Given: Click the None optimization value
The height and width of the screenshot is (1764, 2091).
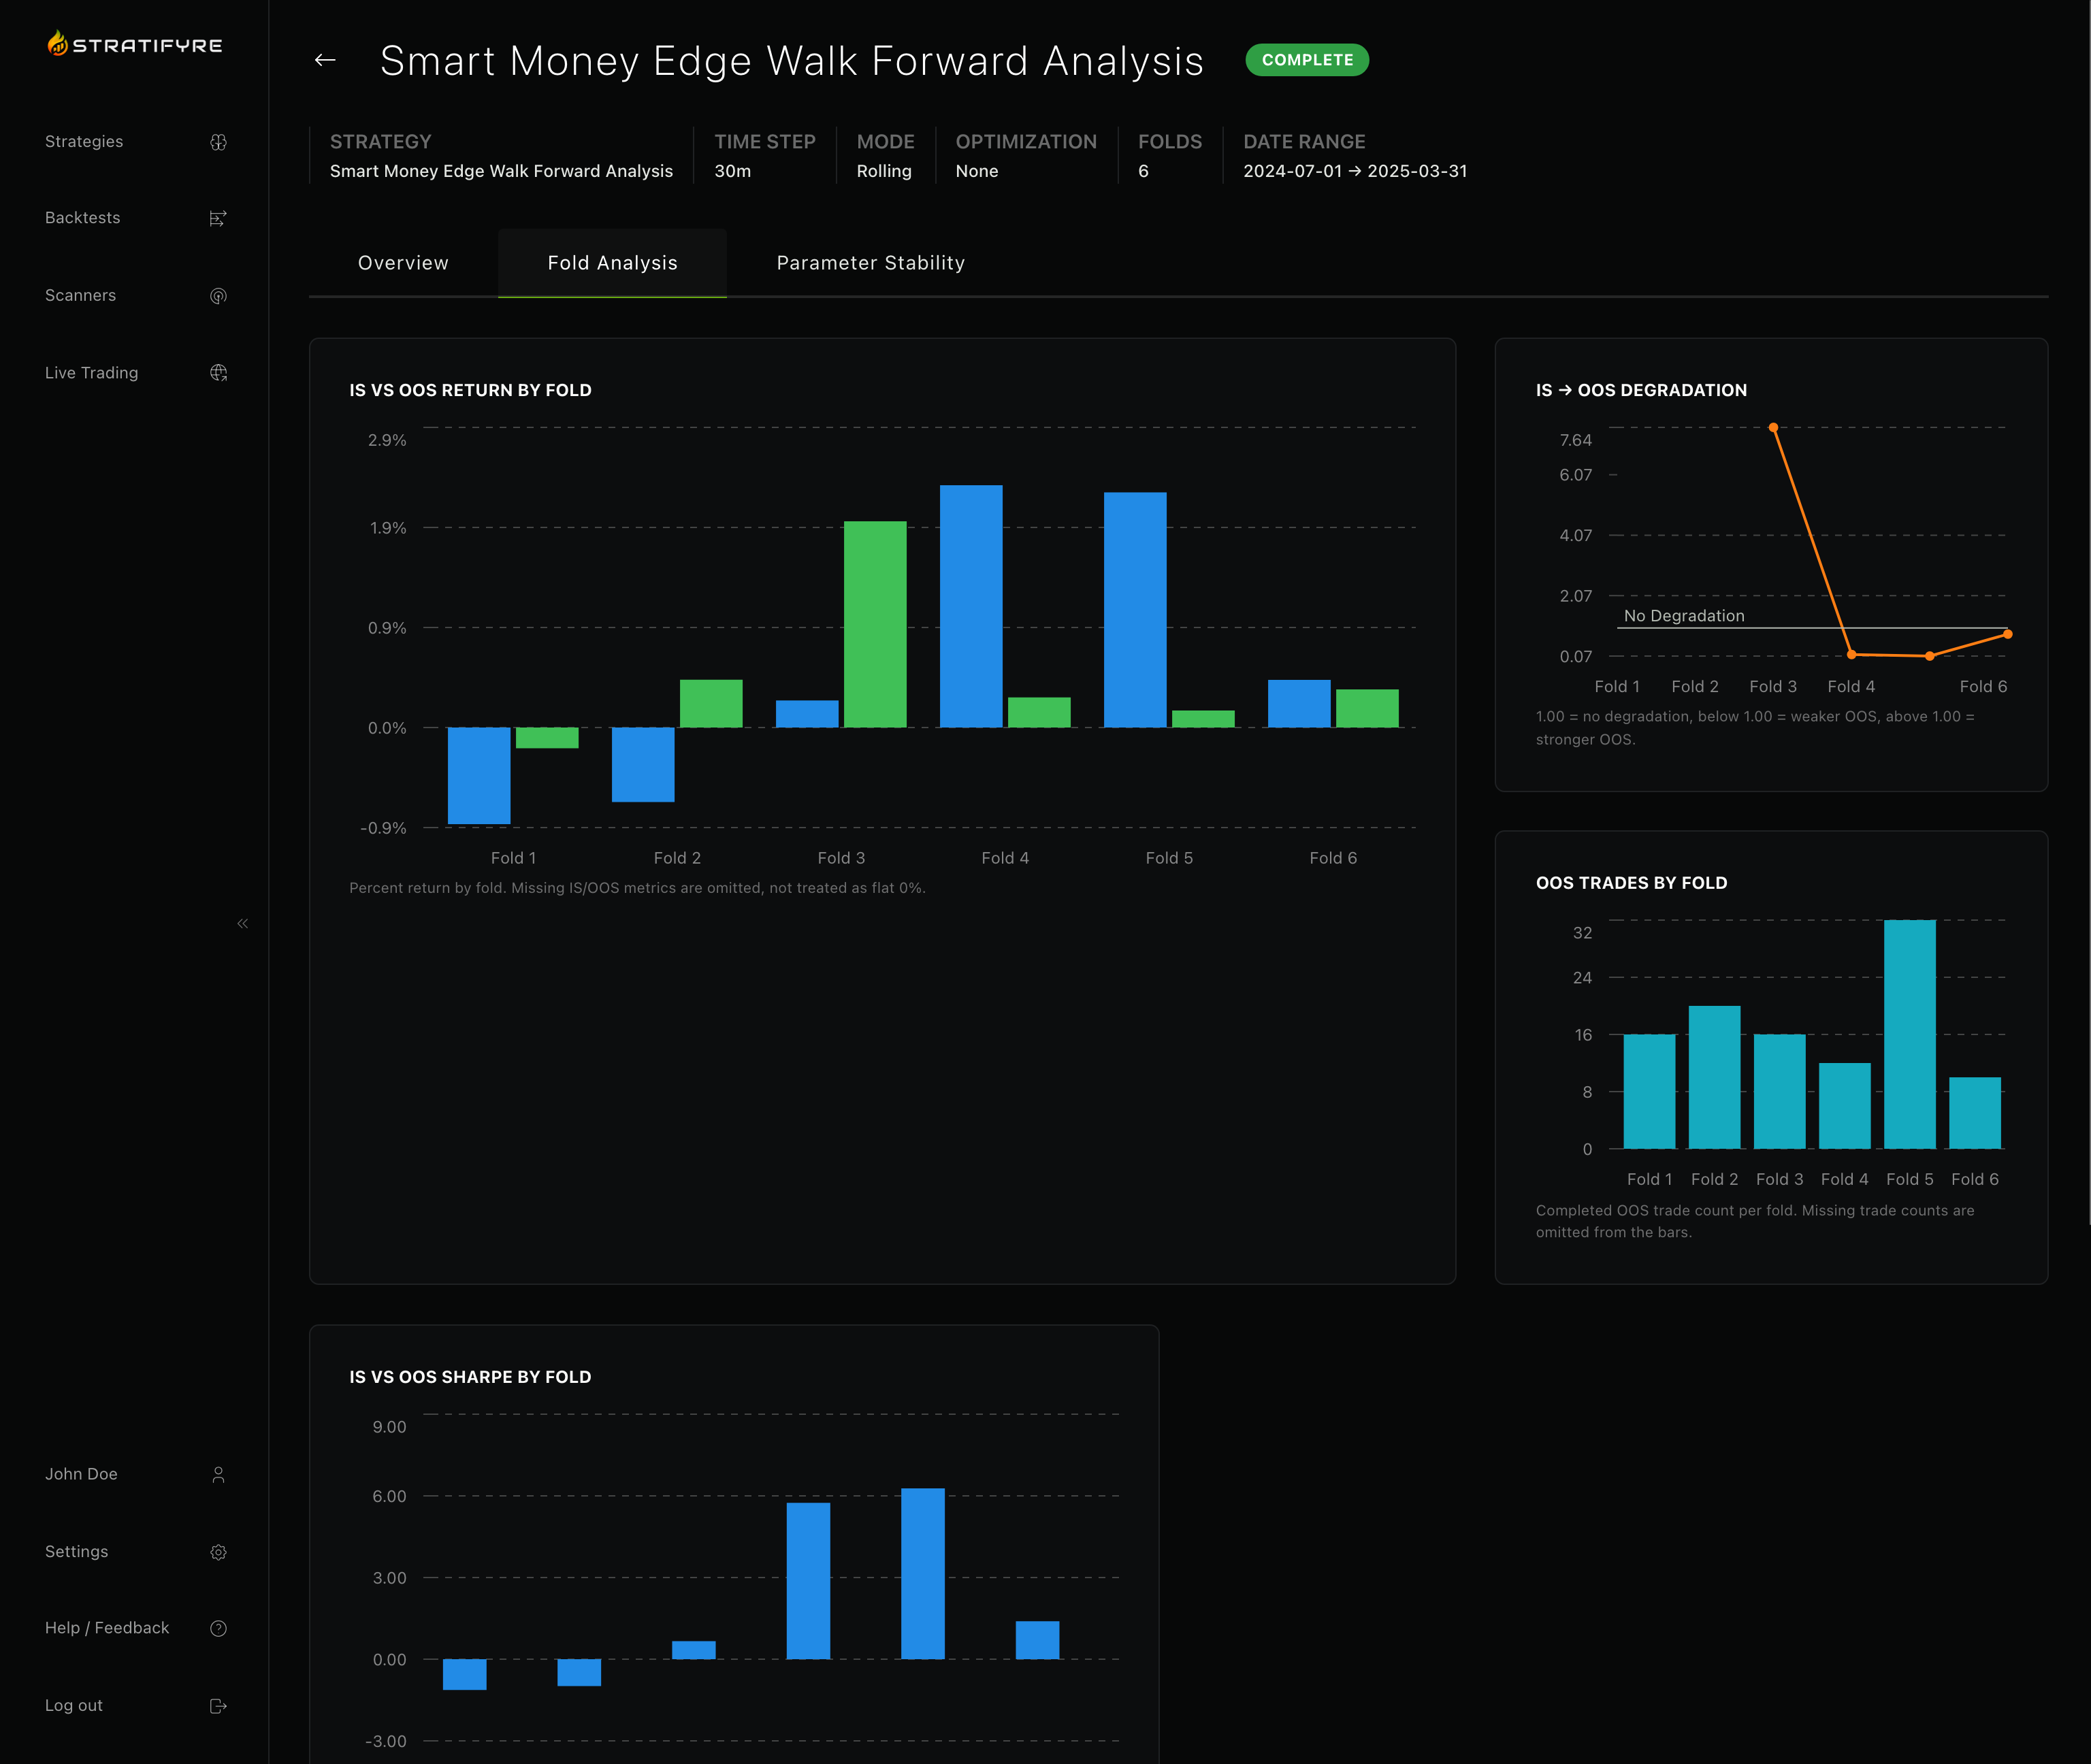Looking at the screenshot, I should pyautogui.click(x=977, y=171).
